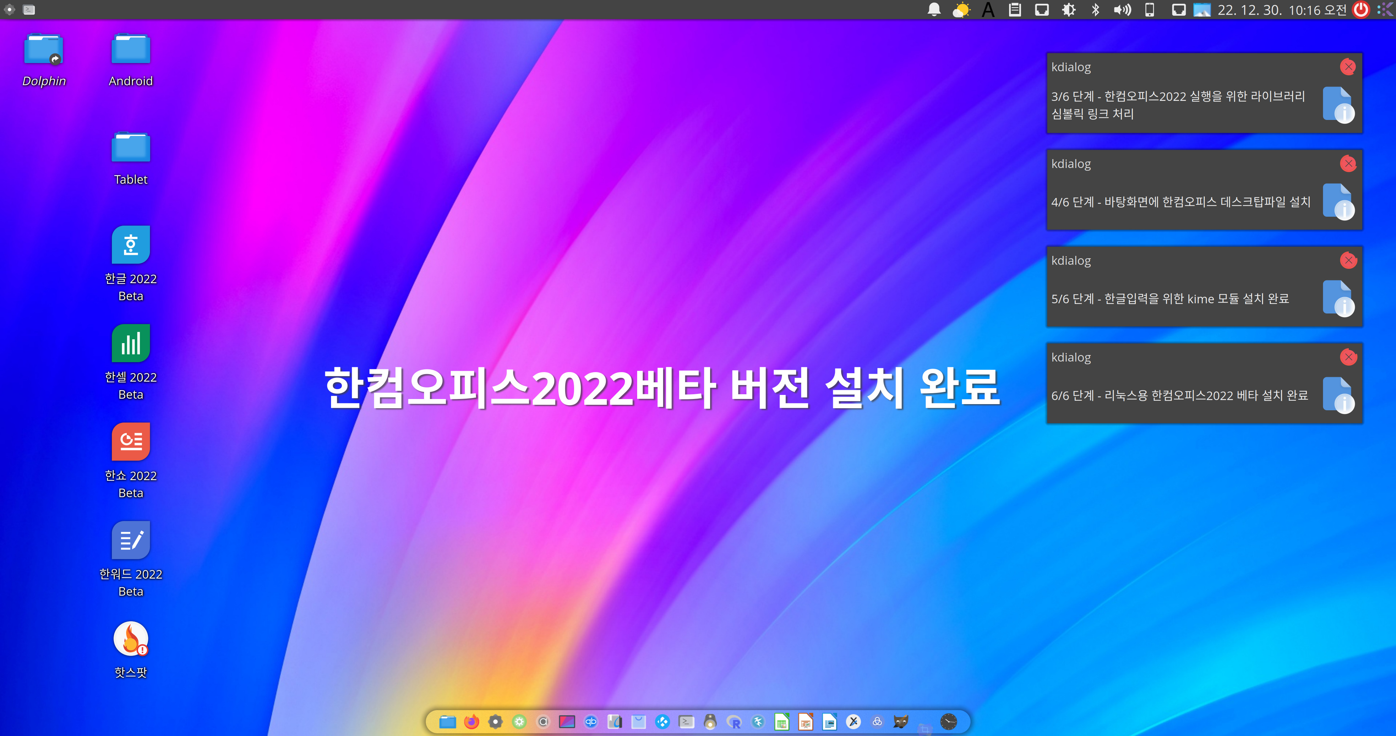Click the 3/6 단계 라이브러리 심볼릭 링크 message
Image resolution: width=1396 pixels, height=736 pixels.
tap(1178, 105)
